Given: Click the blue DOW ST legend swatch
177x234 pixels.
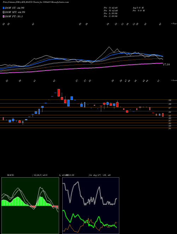Looking at the screenshot, I should coord(4,8).
